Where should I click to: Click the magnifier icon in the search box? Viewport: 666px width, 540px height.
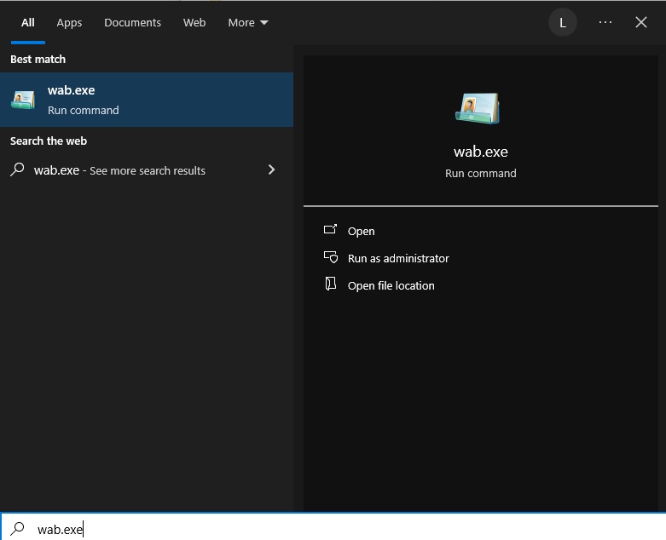(x=17, y=529)
